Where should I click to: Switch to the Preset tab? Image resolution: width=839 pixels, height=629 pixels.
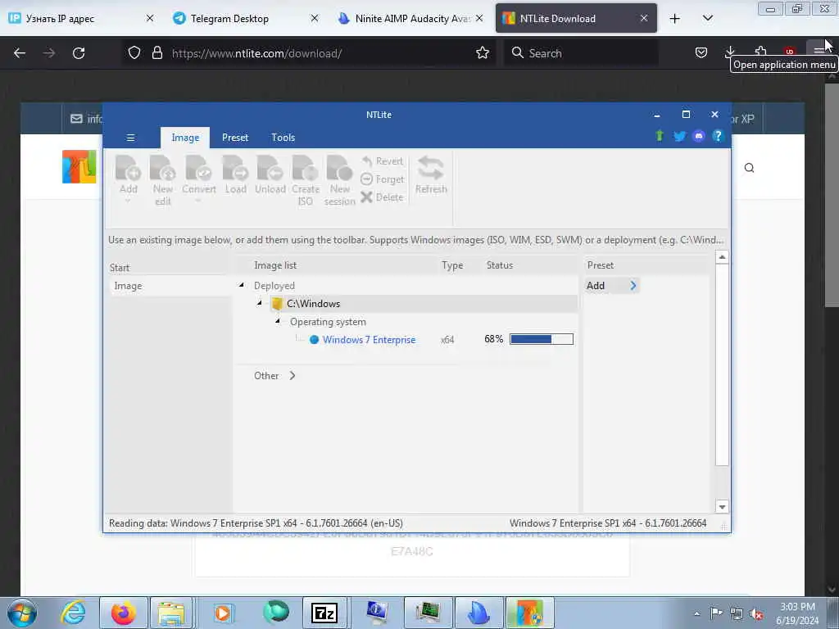pyautogui.click(x=235, y=138)
